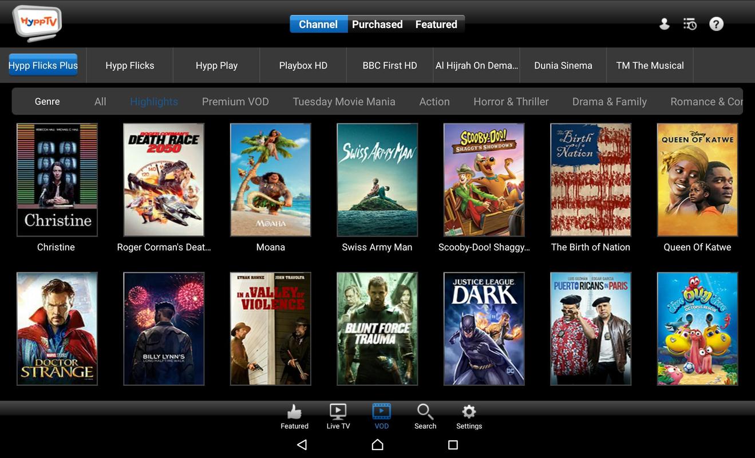Open the In a Valley of Violence poster

click(270, 329)
